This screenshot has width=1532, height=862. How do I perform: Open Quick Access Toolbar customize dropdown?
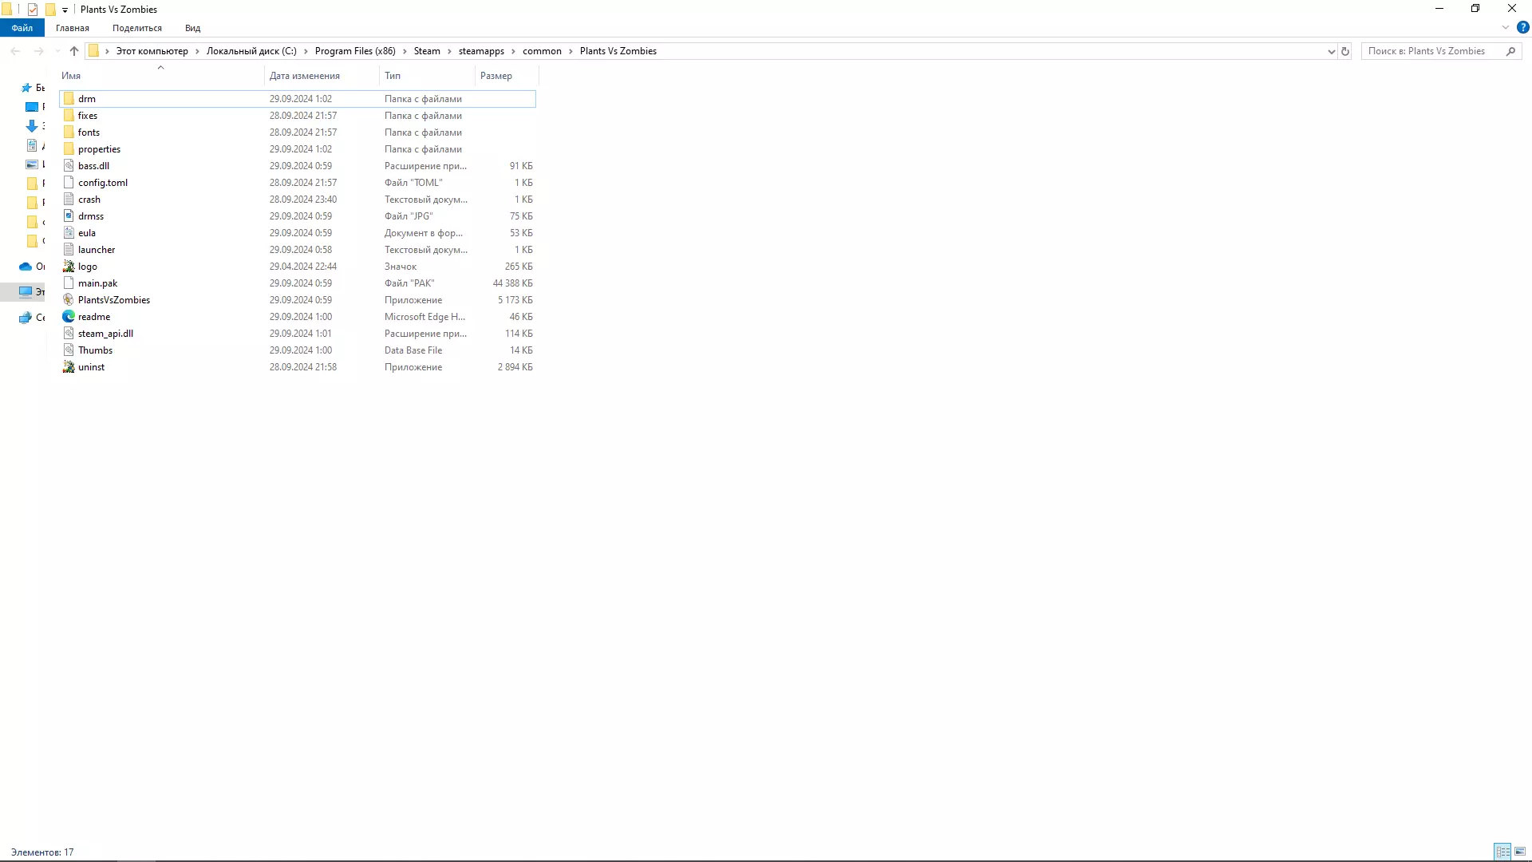(x=65, y=10)
